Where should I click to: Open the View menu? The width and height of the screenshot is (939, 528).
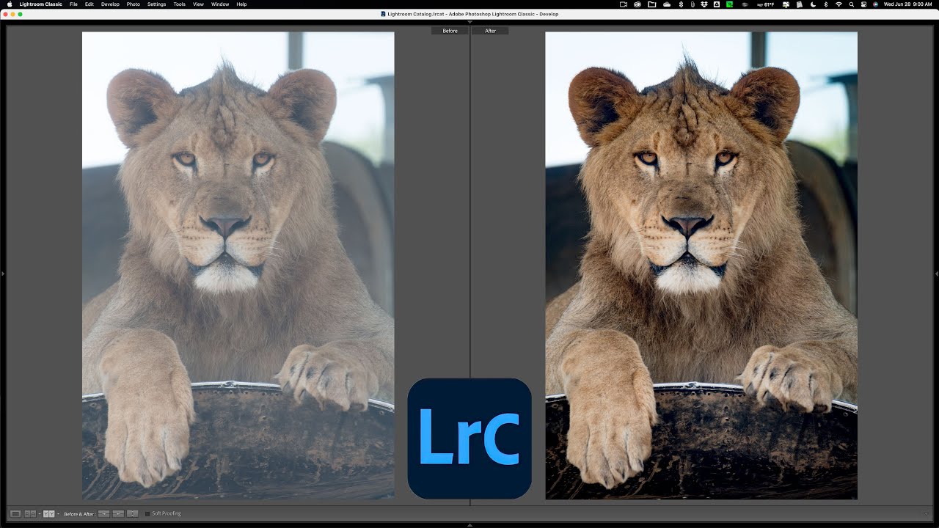[x=198, y=4]
